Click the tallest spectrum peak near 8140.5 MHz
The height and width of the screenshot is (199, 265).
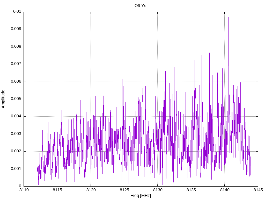[x=228, y=17]
